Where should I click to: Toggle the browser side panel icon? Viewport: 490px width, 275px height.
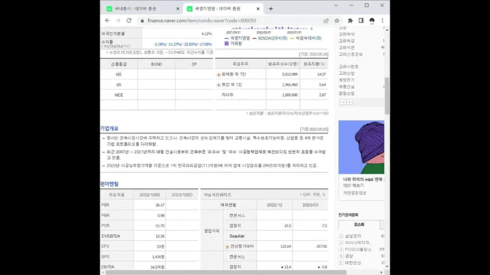[361, 20]
